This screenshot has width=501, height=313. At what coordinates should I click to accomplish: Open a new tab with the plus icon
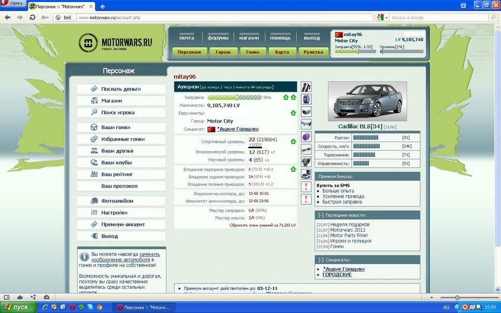coord(102,6)
